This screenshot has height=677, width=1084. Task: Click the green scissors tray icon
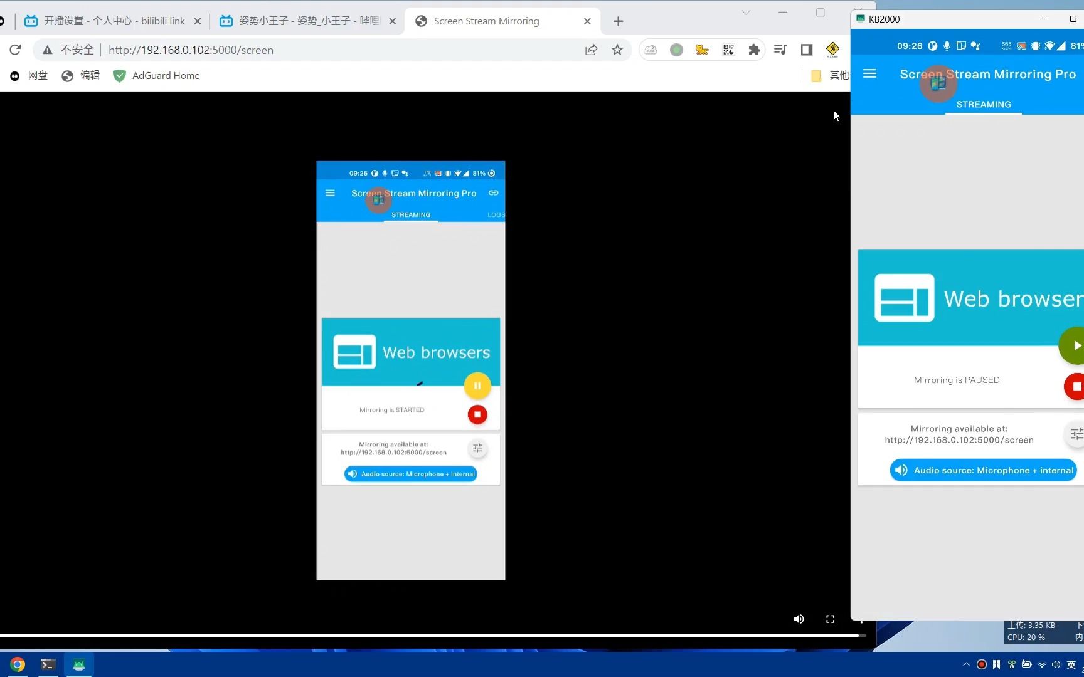point(1011,664)
